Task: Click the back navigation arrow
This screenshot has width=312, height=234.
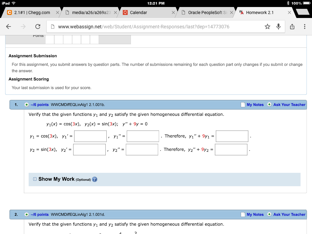Action: [x=8, y=27]
